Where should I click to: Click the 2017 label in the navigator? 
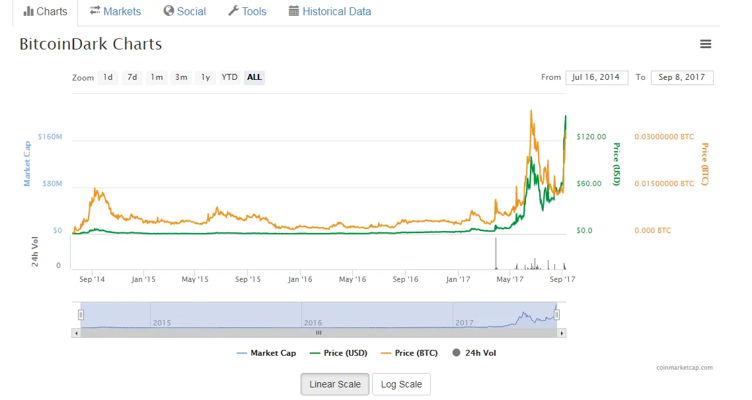click(x=465, y=323)
